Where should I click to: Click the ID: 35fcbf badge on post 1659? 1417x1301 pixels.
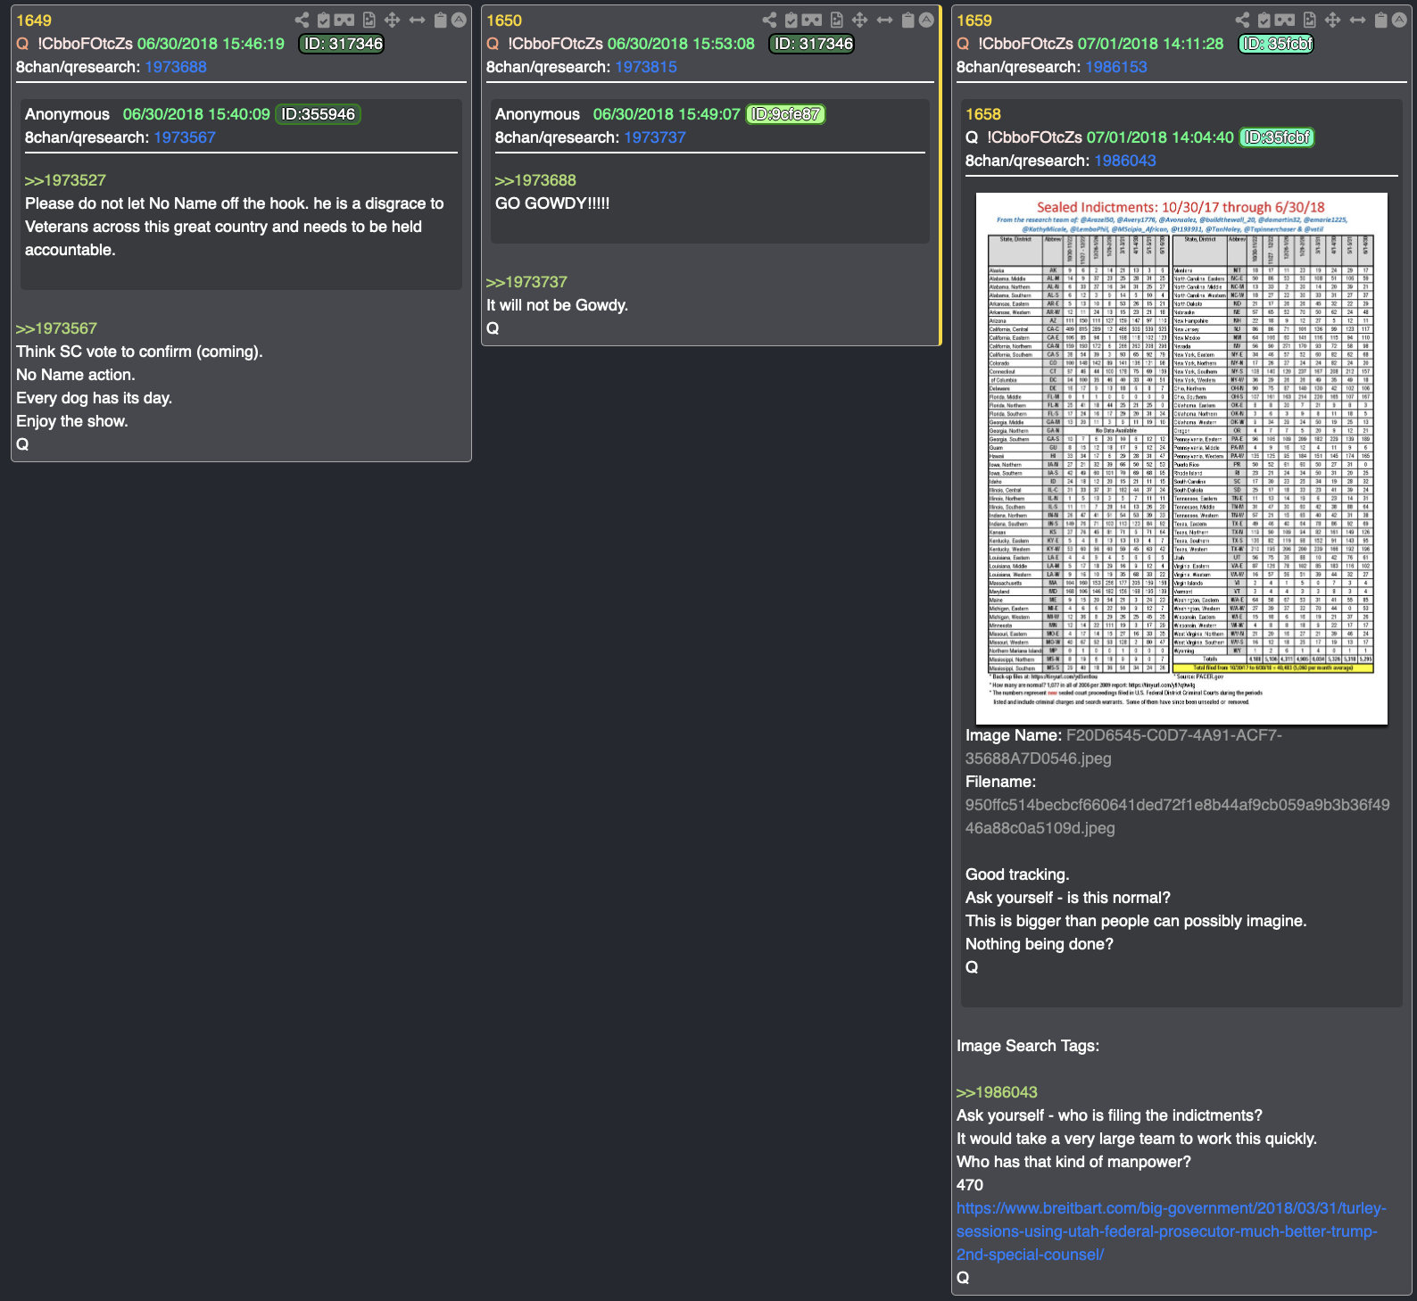pos(1277,44)
